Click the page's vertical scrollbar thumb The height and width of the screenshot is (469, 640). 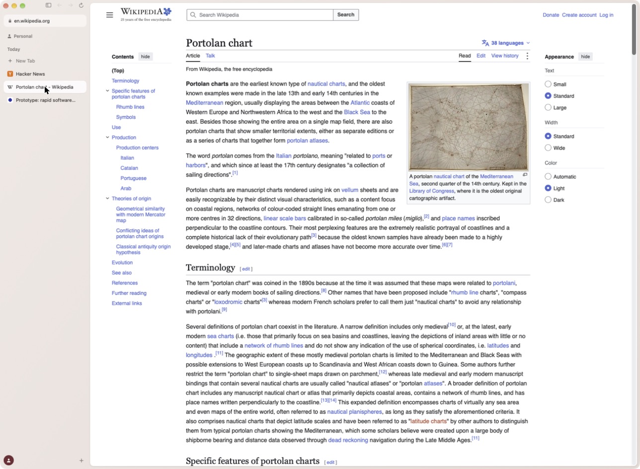click(x=634, y=30)
